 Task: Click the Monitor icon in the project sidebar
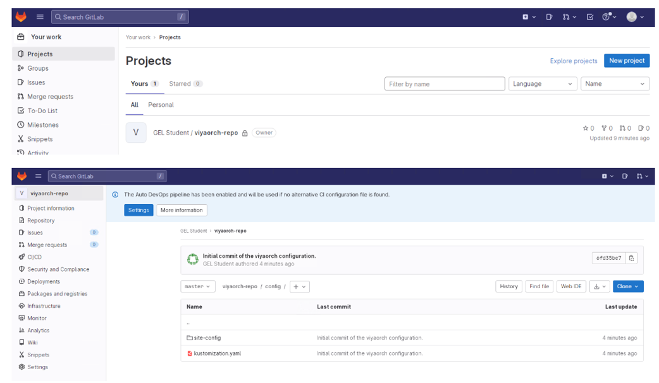tap(22, 318)
